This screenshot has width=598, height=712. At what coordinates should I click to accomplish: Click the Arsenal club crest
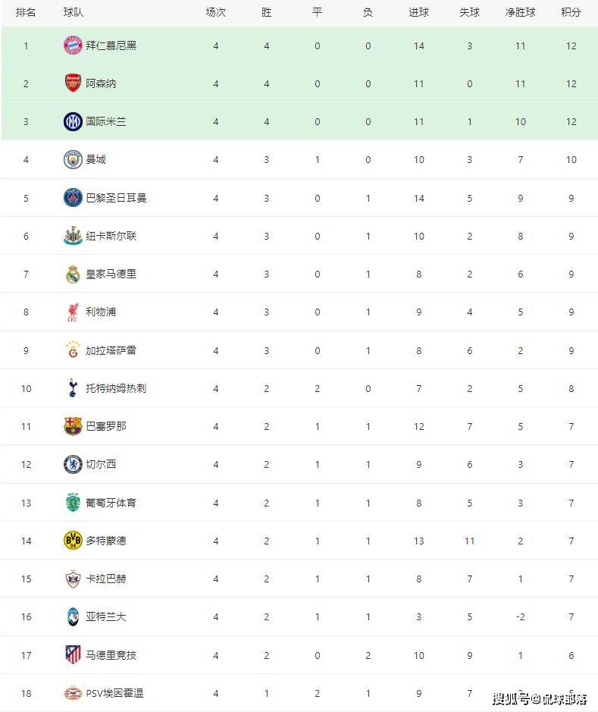point(73,83)
